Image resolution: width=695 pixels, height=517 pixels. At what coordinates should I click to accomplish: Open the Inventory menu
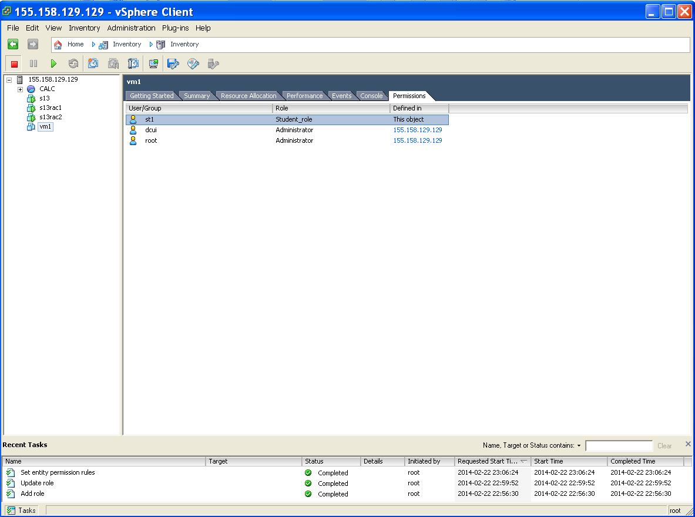coord(84,28)
